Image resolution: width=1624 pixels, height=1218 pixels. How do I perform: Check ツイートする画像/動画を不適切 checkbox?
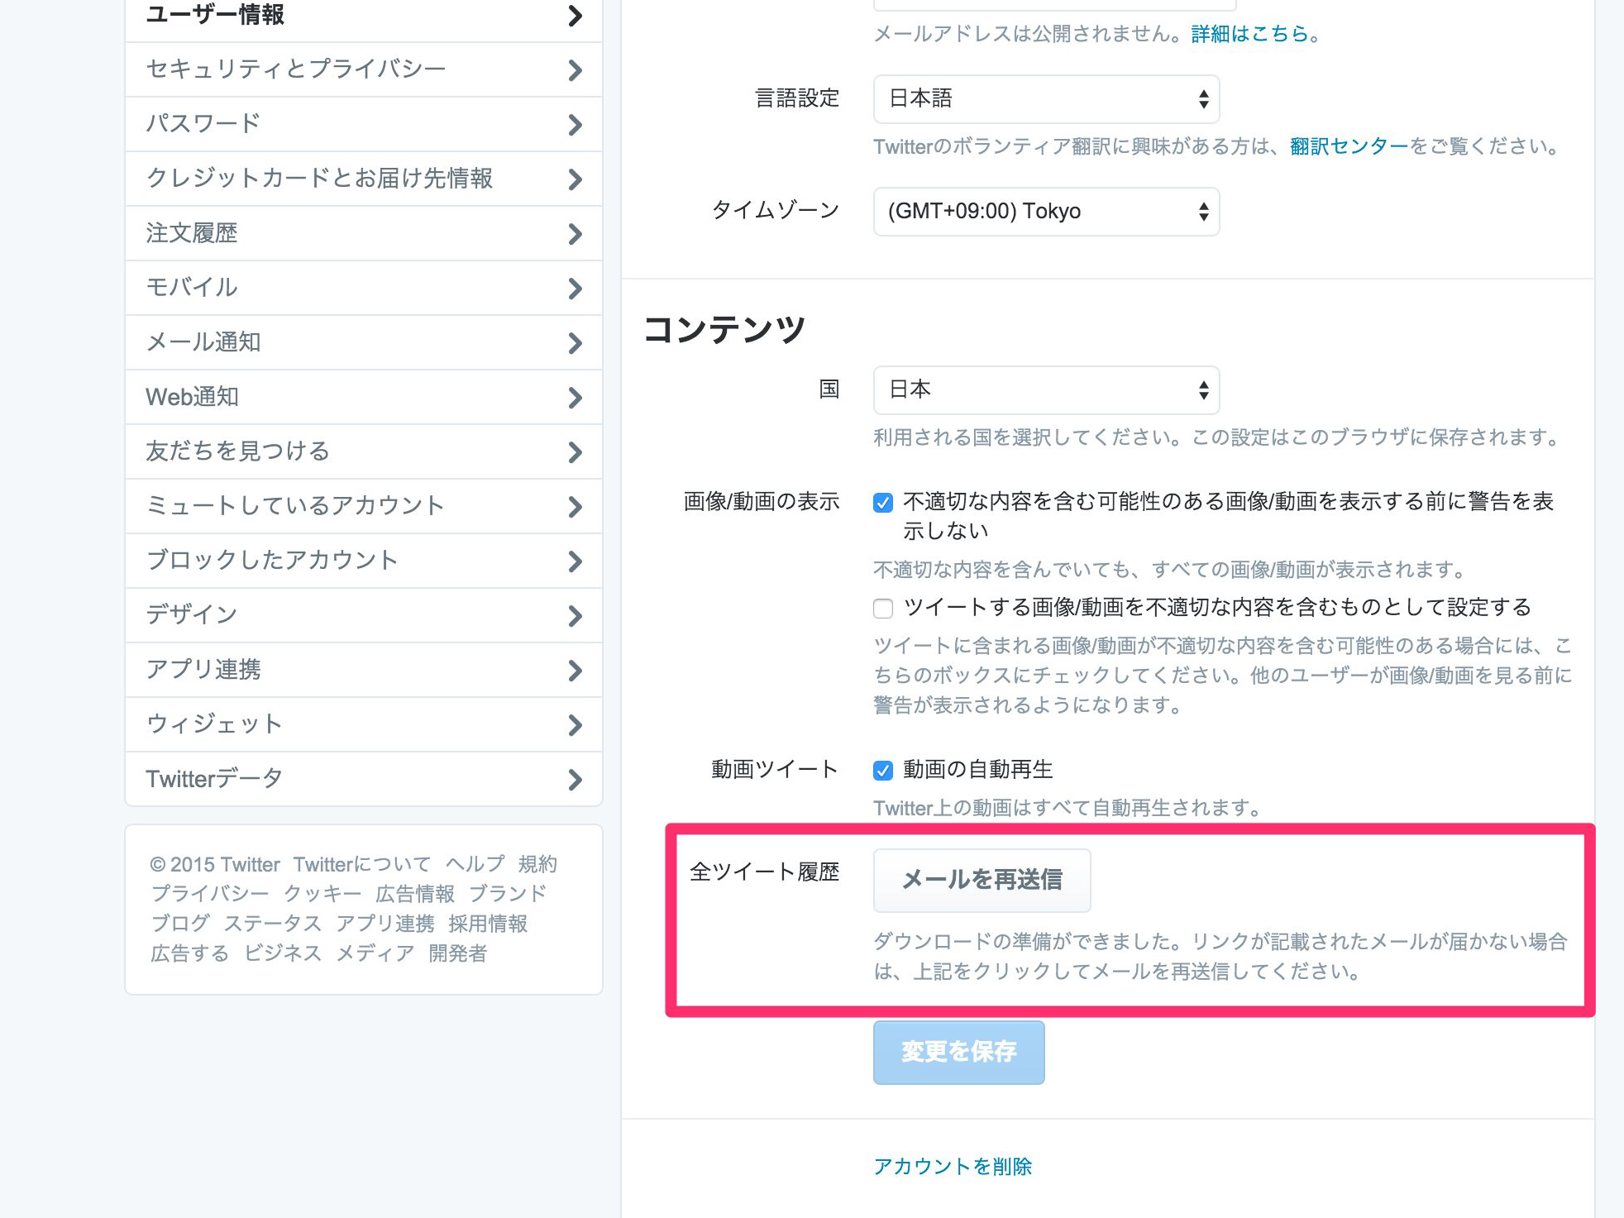click(x=883, y=609)
